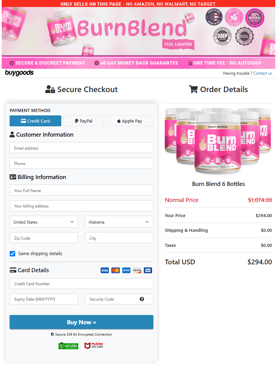Click the buygoods logo

tap(19, 73)
